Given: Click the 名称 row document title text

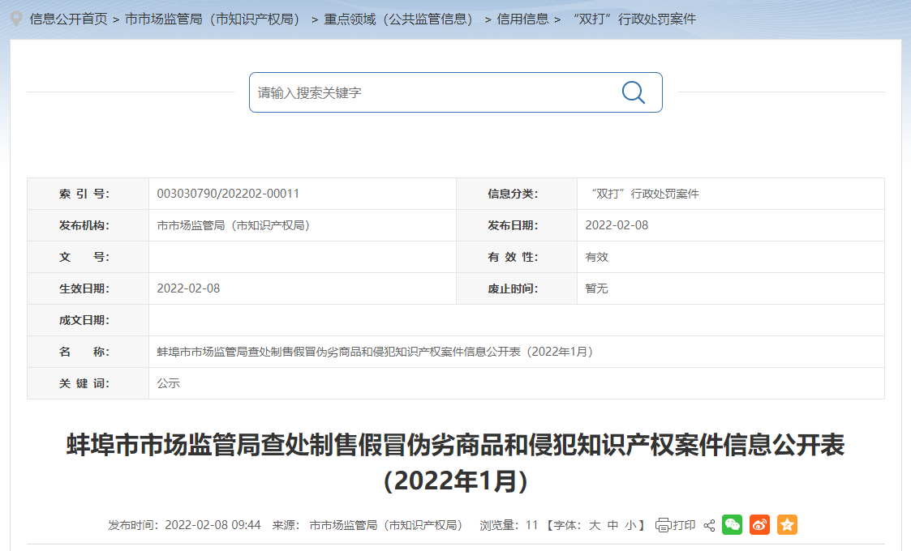Looking at the screenshot, I should [375, 352].
